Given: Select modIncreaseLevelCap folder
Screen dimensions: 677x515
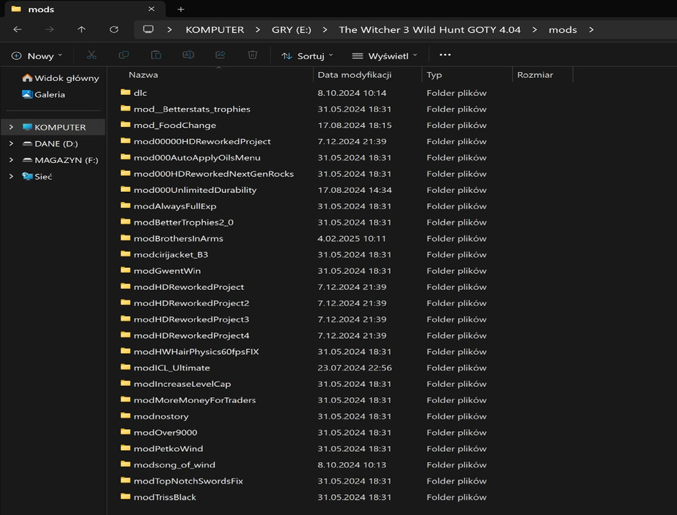Looking at the screenshot, I should pyautogui.click(x=182, y=384).
